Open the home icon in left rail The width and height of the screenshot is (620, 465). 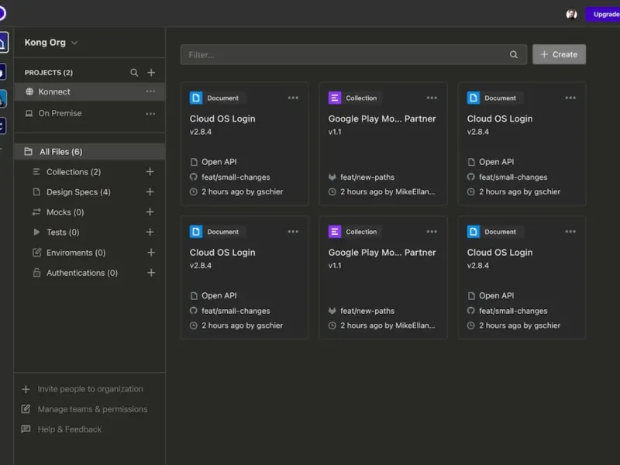click(x=3, y=42)
